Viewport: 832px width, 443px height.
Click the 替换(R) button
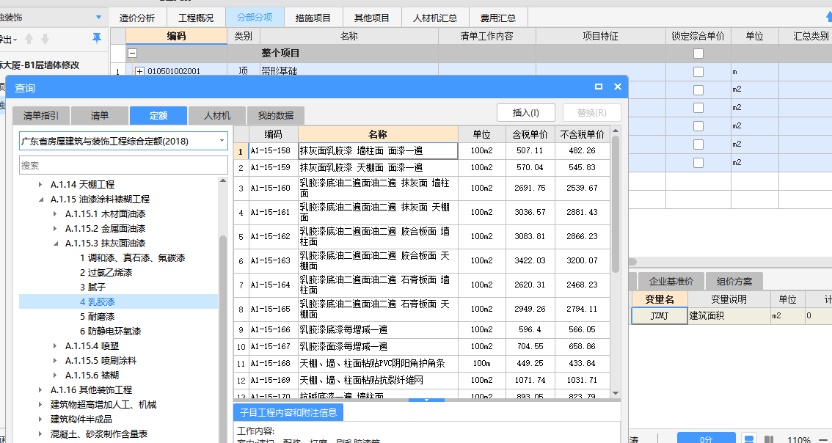591,112
